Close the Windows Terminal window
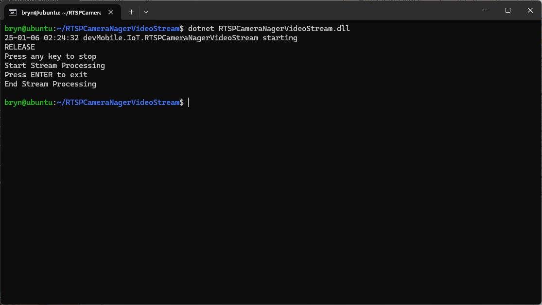The image size is (542, 305). 530,10
